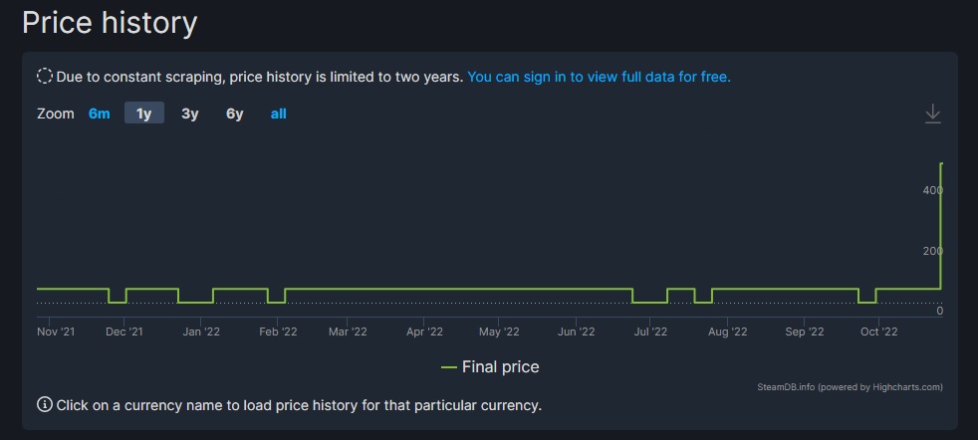Set zoom range to 6m
Viewport: 978px width, 440px height.
(x=99, y=113)
